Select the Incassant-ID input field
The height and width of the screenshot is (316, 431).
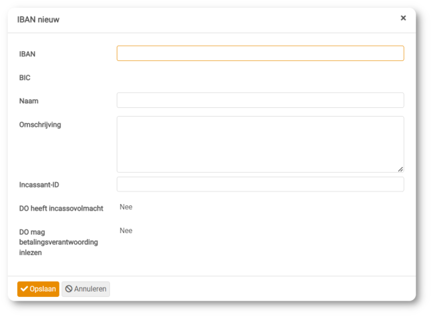[261, 184]
